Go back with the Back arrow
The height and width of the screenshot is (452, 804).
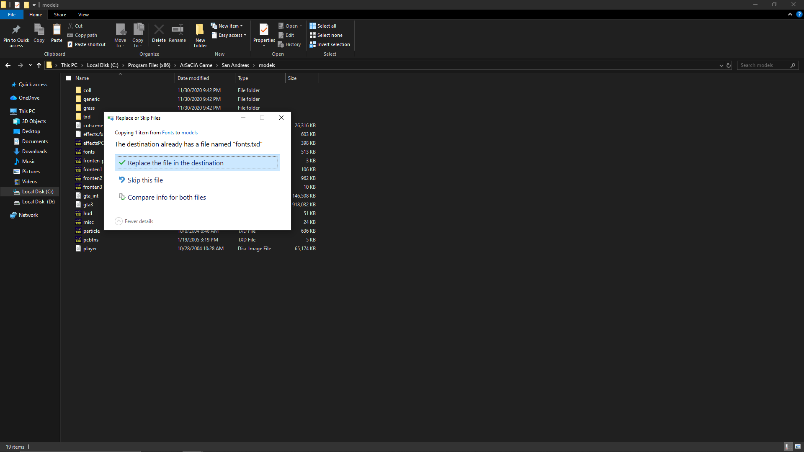click(8, 65)
